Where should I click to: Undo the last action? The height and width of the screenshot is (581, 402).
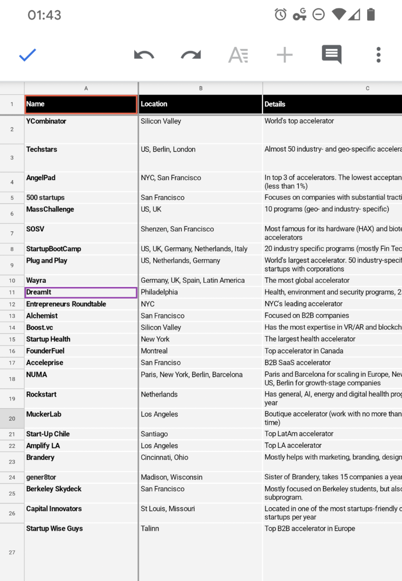click(144, 55)
